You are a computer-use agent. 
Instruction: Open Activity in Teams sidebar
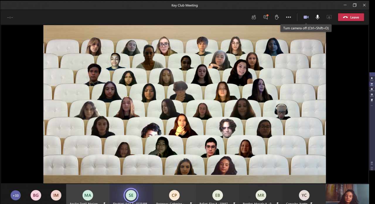pos(372,79)
